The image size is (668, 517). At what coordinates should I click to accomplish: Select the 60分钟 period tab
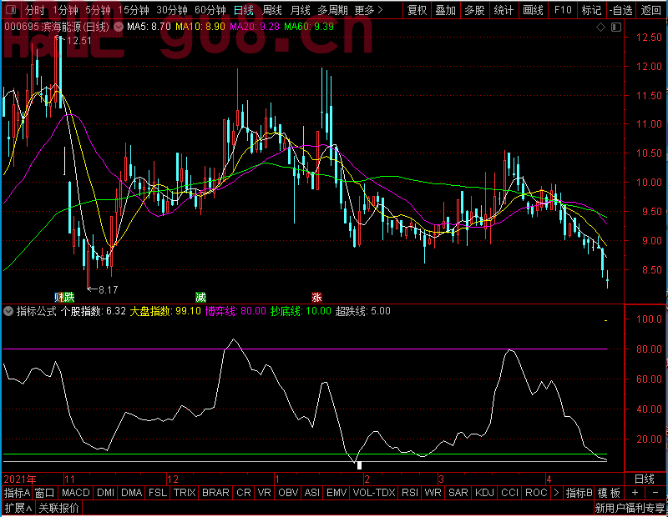coord(210,10)
